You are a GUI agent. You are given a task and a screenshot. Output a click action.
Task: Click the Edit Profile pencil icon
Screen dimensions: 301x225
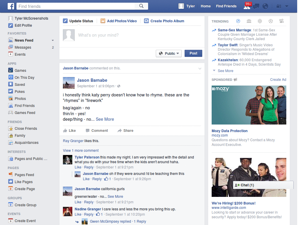point(11,25)
